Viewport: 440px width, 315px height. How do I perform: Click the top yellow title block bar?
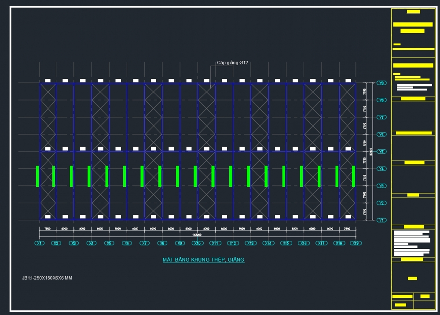coord(414,11)
